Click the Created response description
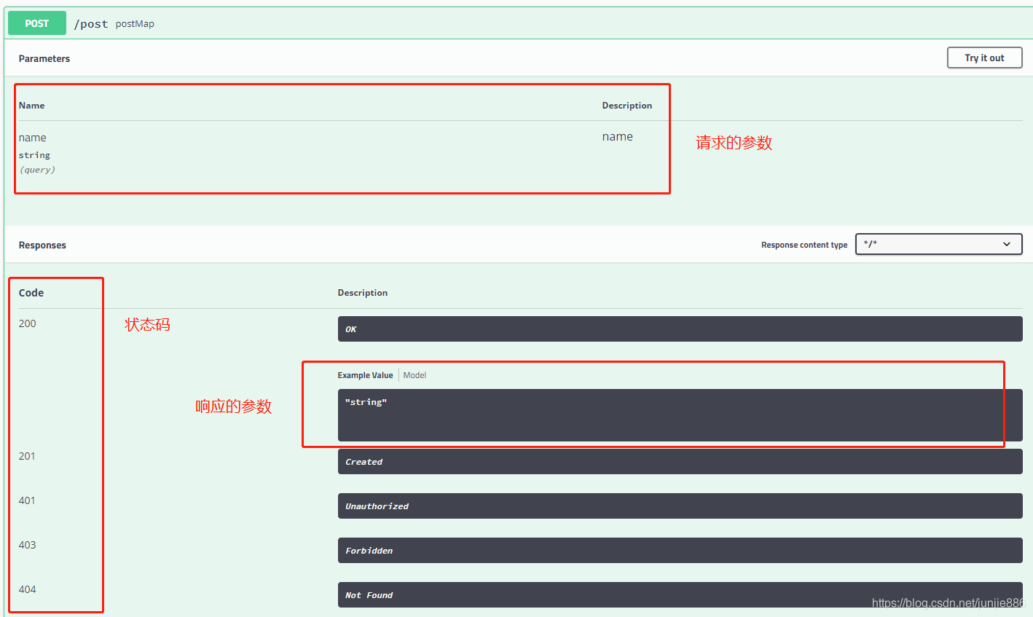 (680, 461)
